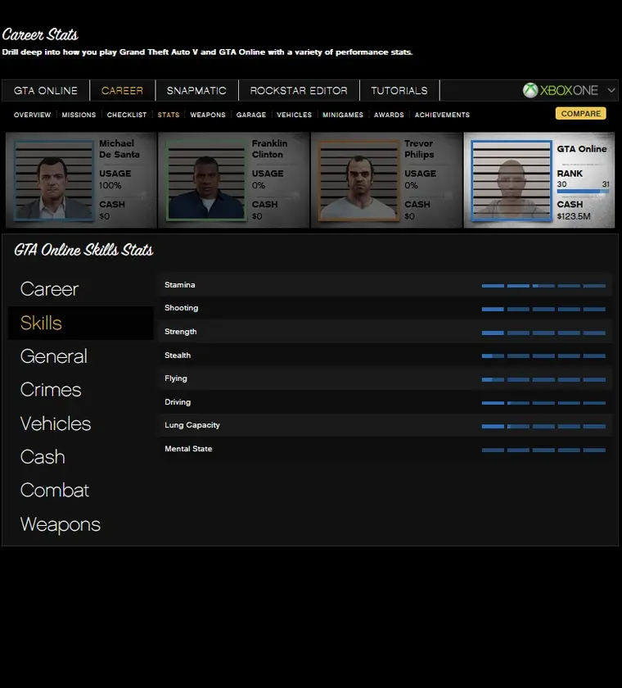Click the Driving label text
Viewport: 622px width, 688px height.
pos(178,402)
